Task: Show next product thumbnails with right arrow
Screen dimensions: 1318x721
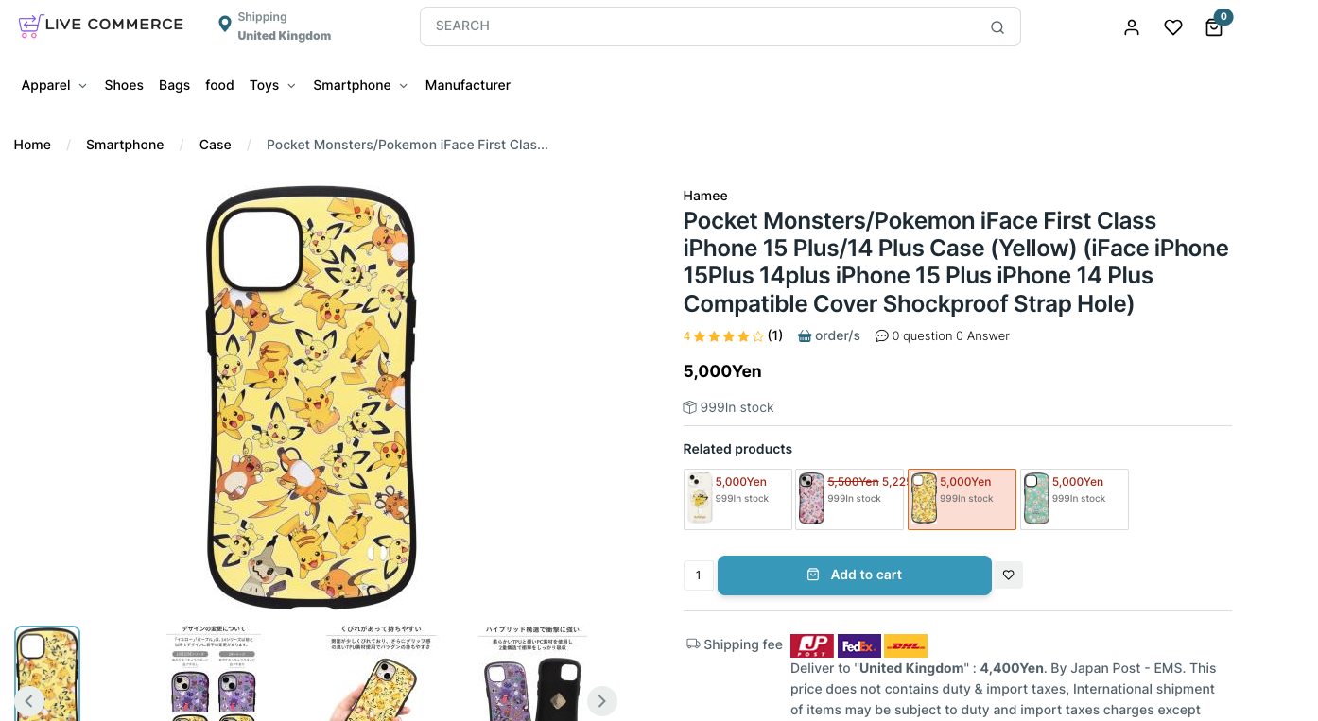Action: (x=602, y=701)
